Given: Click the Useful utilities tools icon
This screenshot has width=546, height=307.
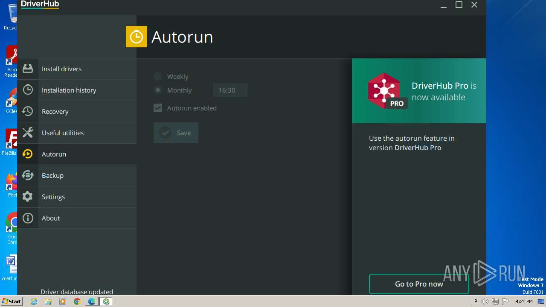Looking at the screenshot, I should [28, 133].
